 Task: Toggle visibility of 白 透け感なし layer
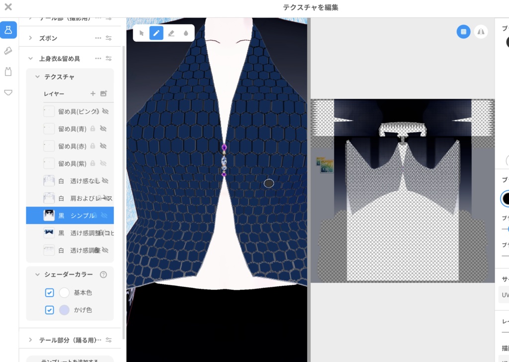coord(105,181)
